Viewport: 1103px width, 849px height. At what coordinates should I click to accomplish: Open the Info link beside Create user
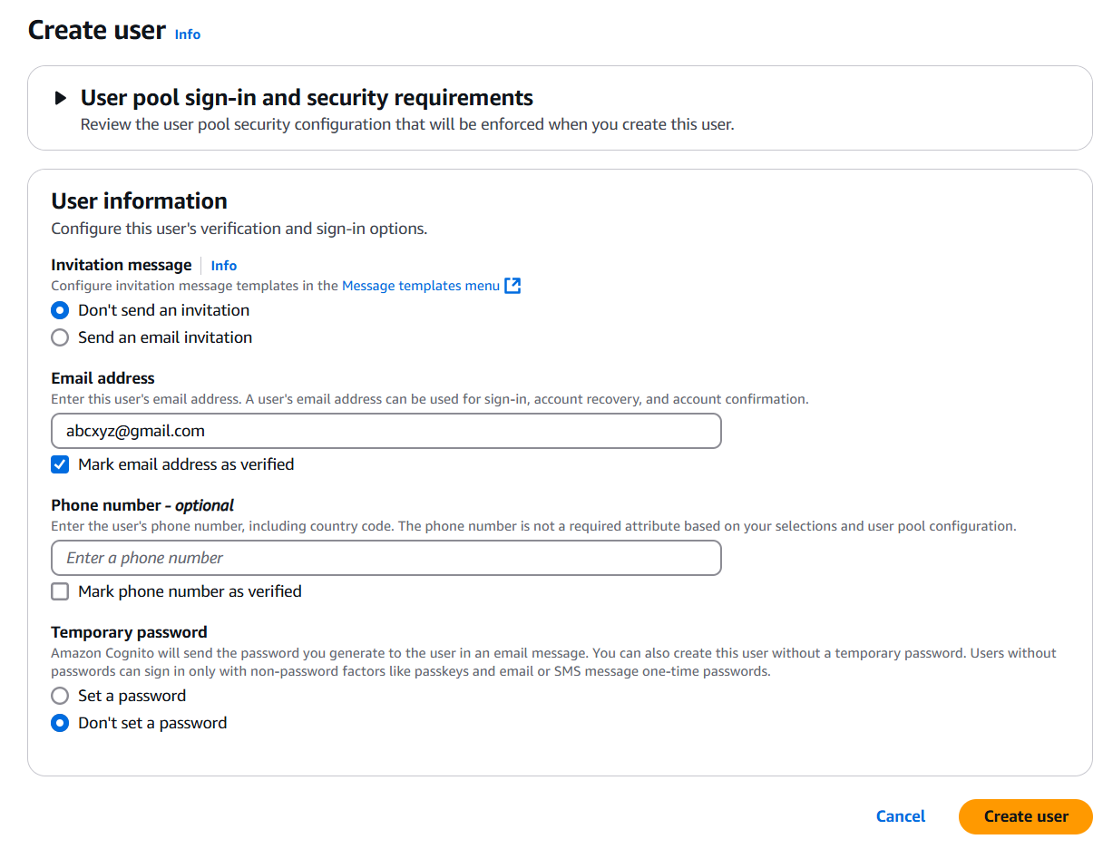point(188,34)
